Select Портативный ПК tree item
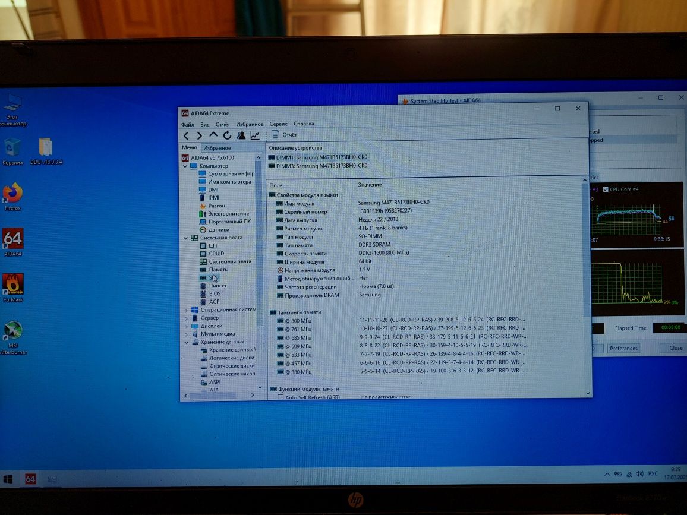The image size is (687, 515). tap(226, 222)
